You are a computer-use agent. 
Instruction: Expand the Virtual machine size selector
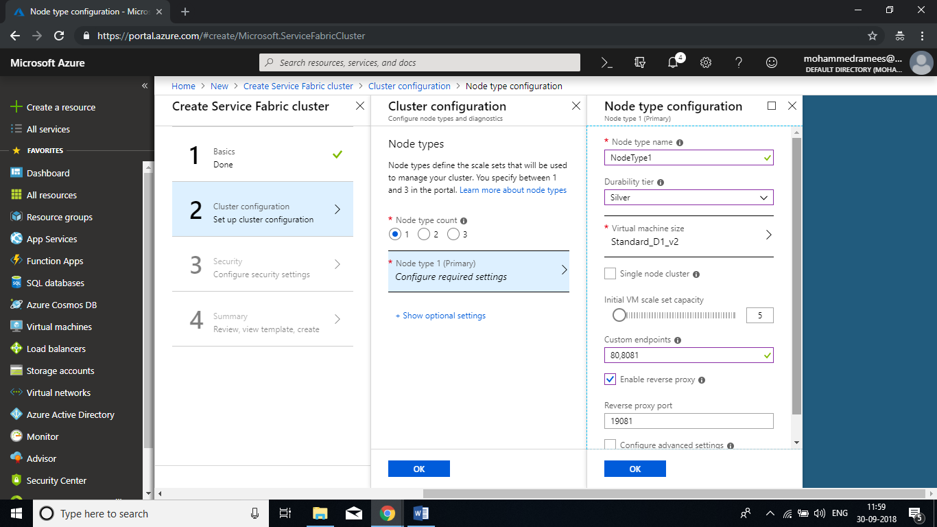click(688, 235)
